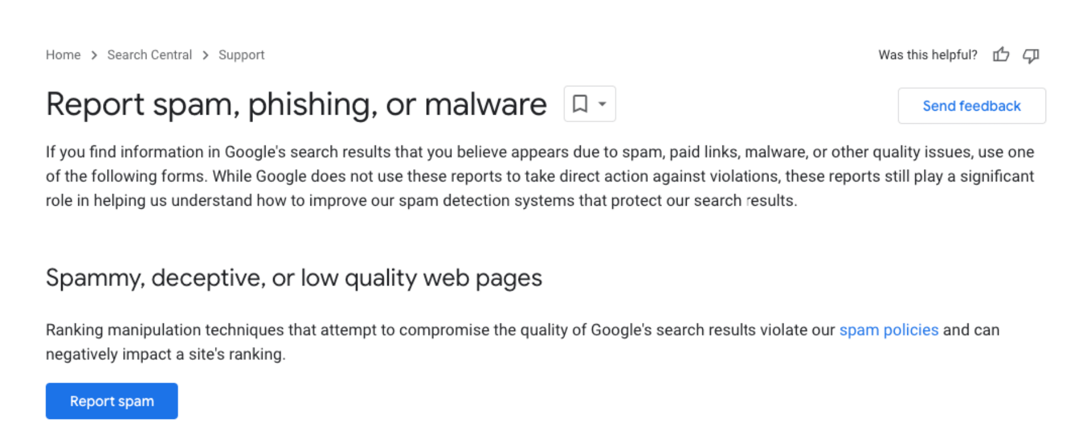Navigate to Home via the breadcrumb
The image size is (1083, 438).
(x=63, y=55)
